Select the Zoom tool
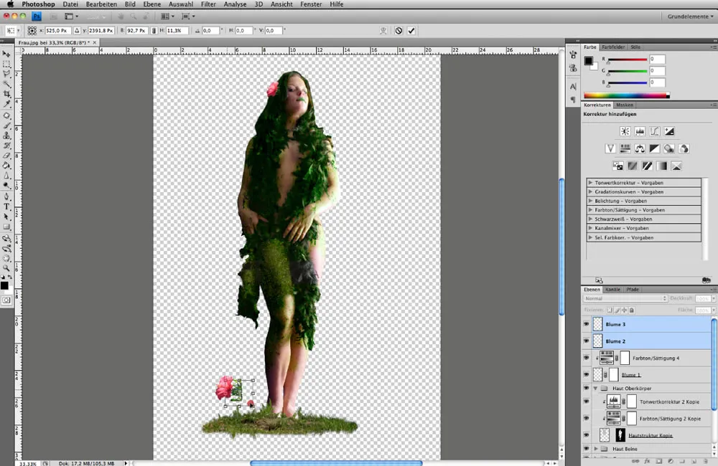Image resolution: width=718 pixels, height=466 pixels. click(x=6, y=265)
